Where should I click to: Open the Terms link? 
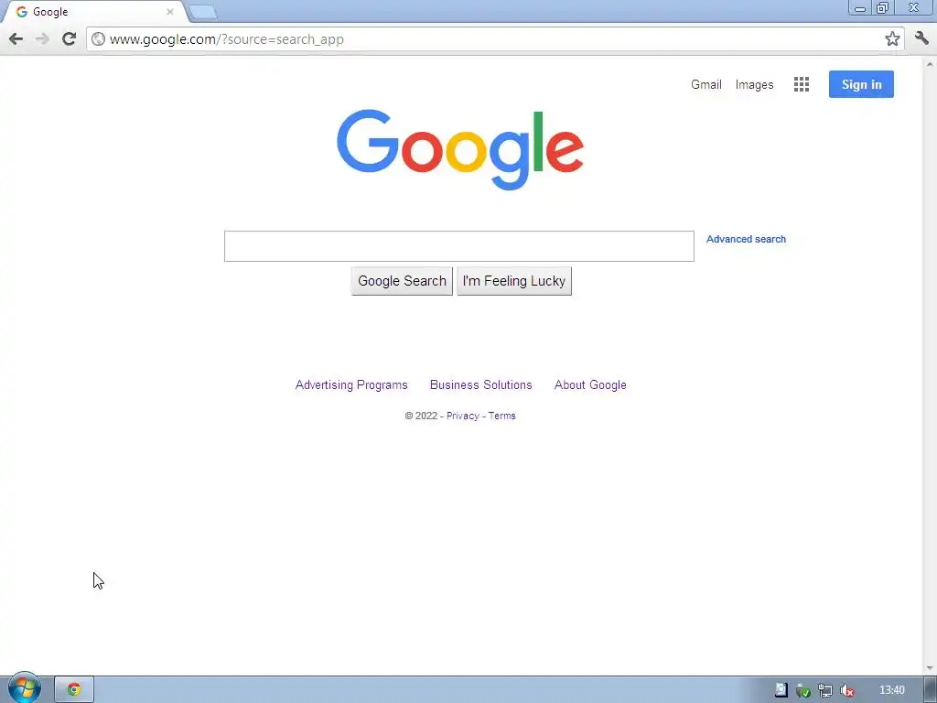(x=502, y=416)
